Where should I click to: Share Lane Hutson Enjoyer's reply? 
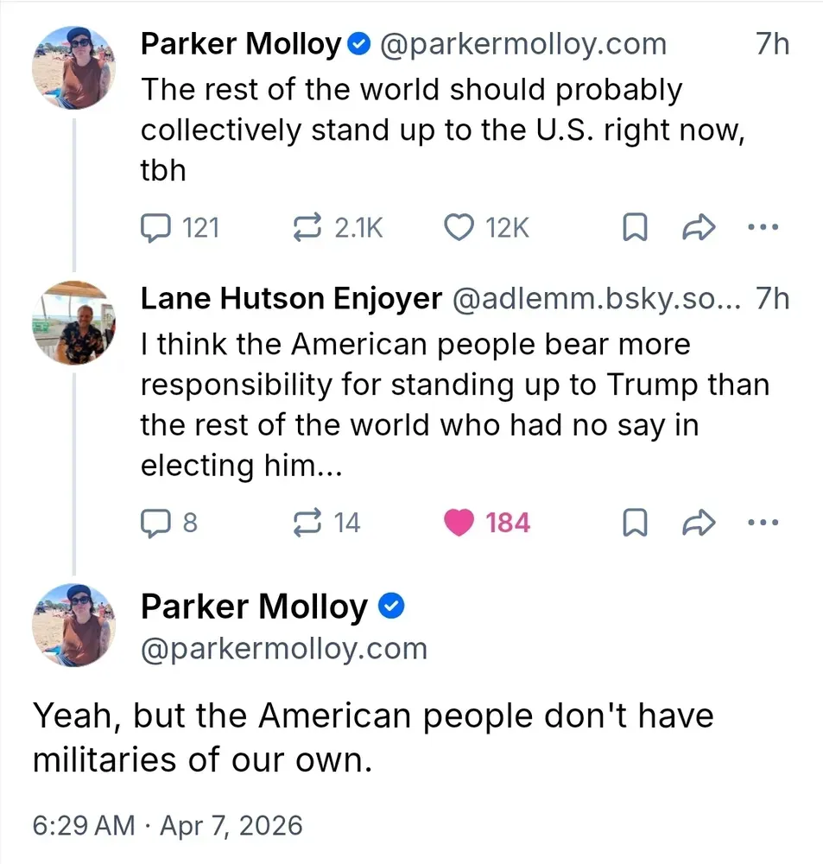[696, 523]
